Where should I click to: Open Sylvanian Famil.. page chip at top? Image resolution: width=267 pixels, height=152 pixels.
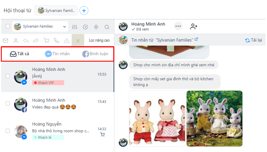click(56, 10)
